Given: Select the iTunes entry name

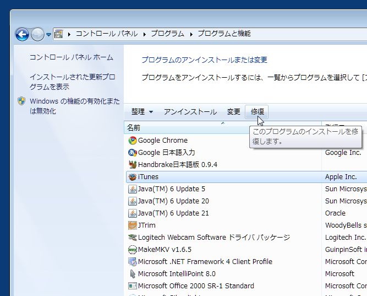Looking at the screenshot, I should (x=148, y=177).
